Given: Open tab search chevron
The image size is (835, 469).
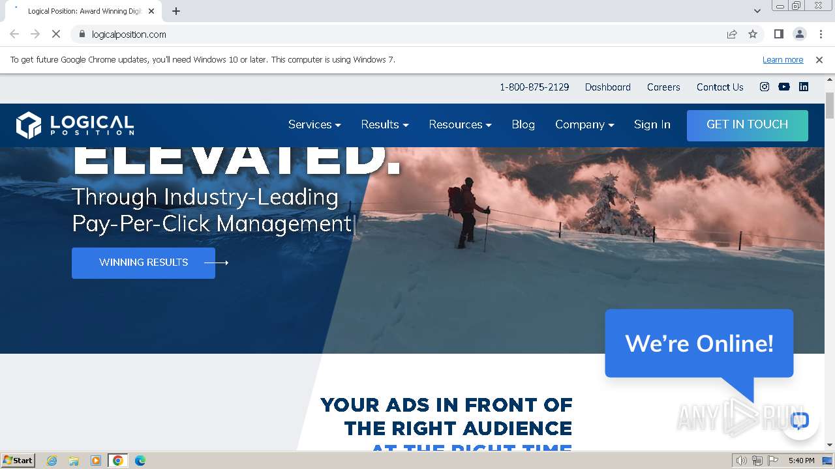Looking at the screenshot, I should 757,11.
